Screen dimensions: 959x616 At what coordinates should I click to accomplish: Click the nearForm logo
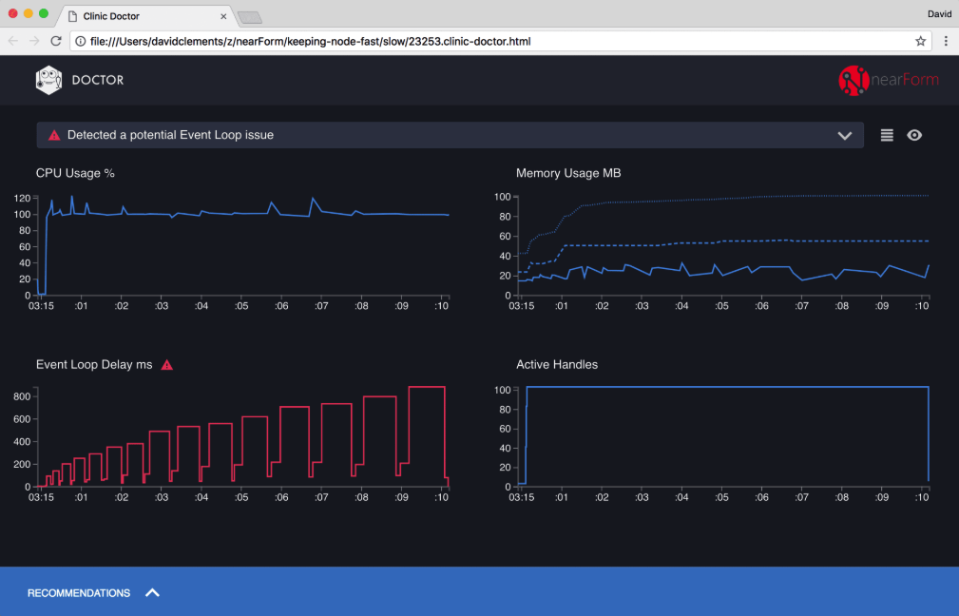pos(888,80)
